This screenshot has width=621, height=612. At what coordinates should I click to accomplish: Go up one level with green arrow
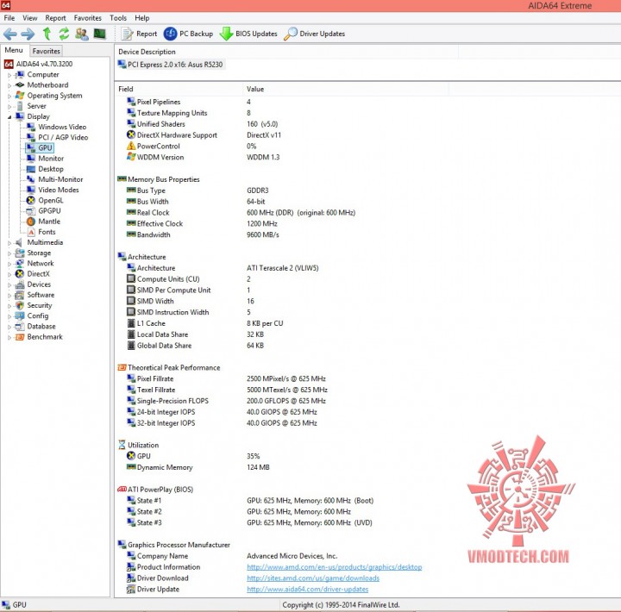[x=47, y=34]
